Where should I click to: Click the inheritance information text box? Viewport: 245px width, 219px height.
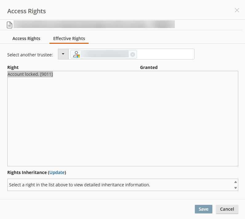(x=120, y=185)
